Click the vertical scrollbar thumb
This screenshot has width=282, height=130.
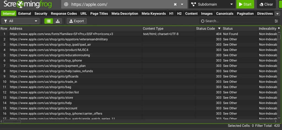tap(279, 37)
